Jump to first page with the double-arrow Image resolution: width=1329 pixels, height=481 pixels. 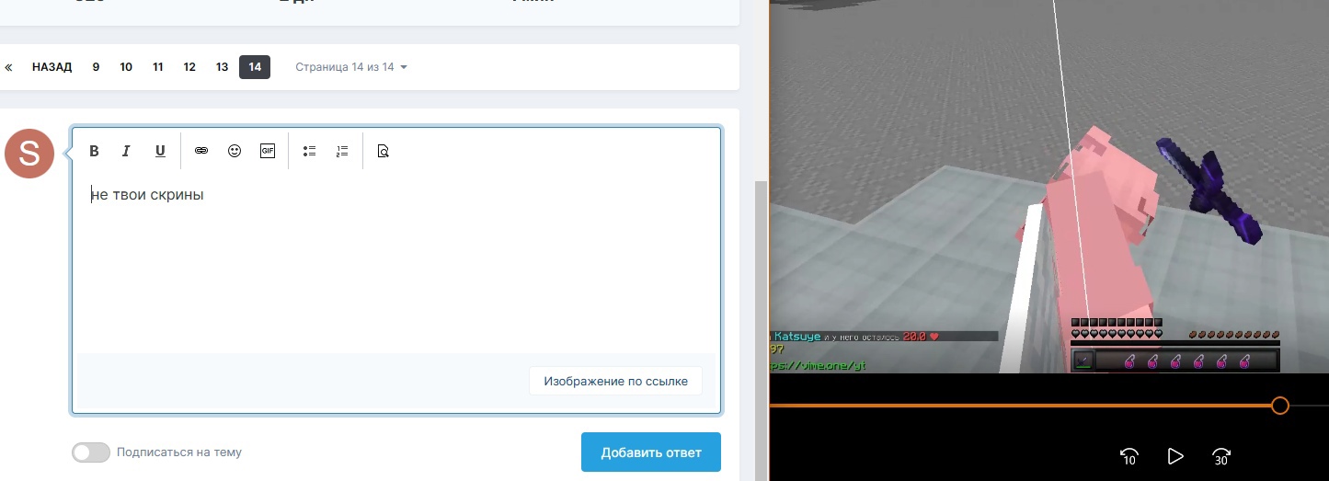pos(8,67)
